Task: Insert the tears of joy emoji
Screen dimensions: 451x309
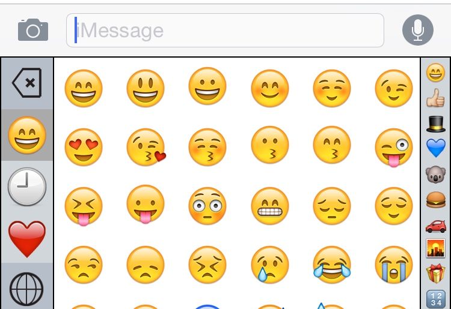Action: point(332,265)
